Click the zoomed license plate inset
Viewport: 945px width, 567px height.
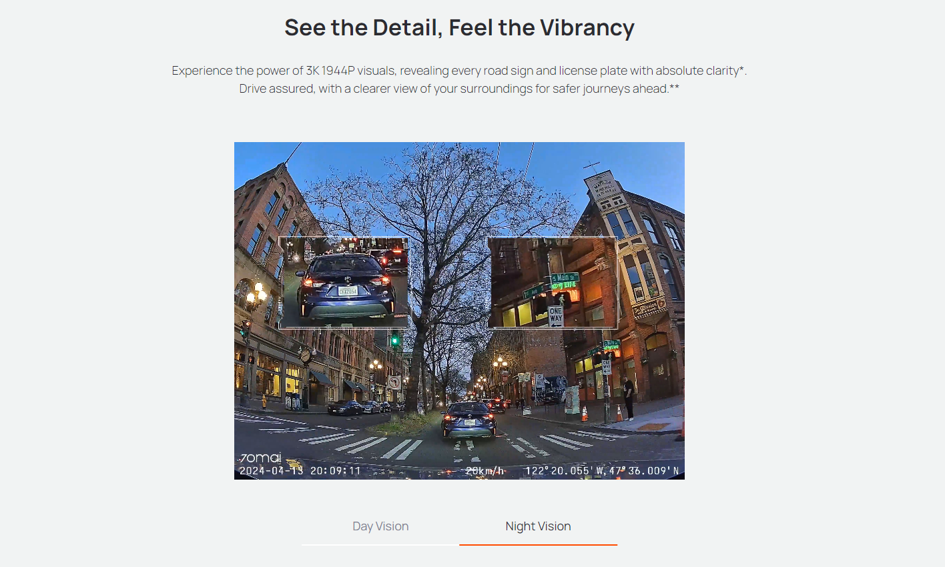[x=344, y=283]
